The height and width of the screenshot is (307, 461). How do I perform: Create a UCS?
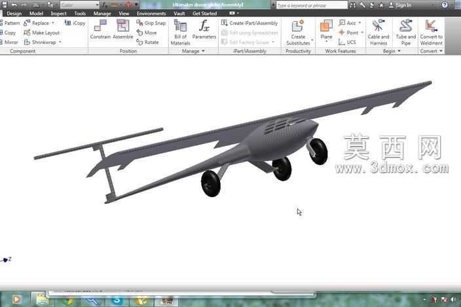tap(347, 43)
